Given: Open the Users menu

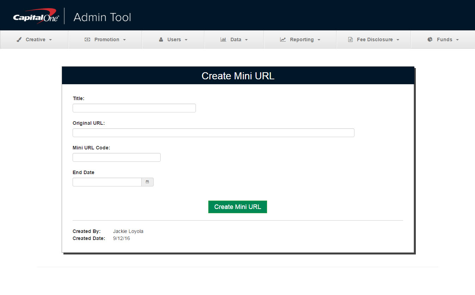Looking at the screenshot, I should pyautogui.click(x=174, y=39).
